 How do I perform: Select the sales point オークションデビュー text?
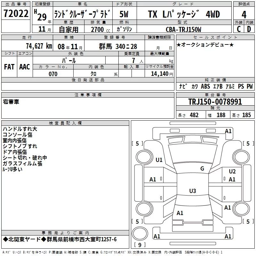point(205,44)
